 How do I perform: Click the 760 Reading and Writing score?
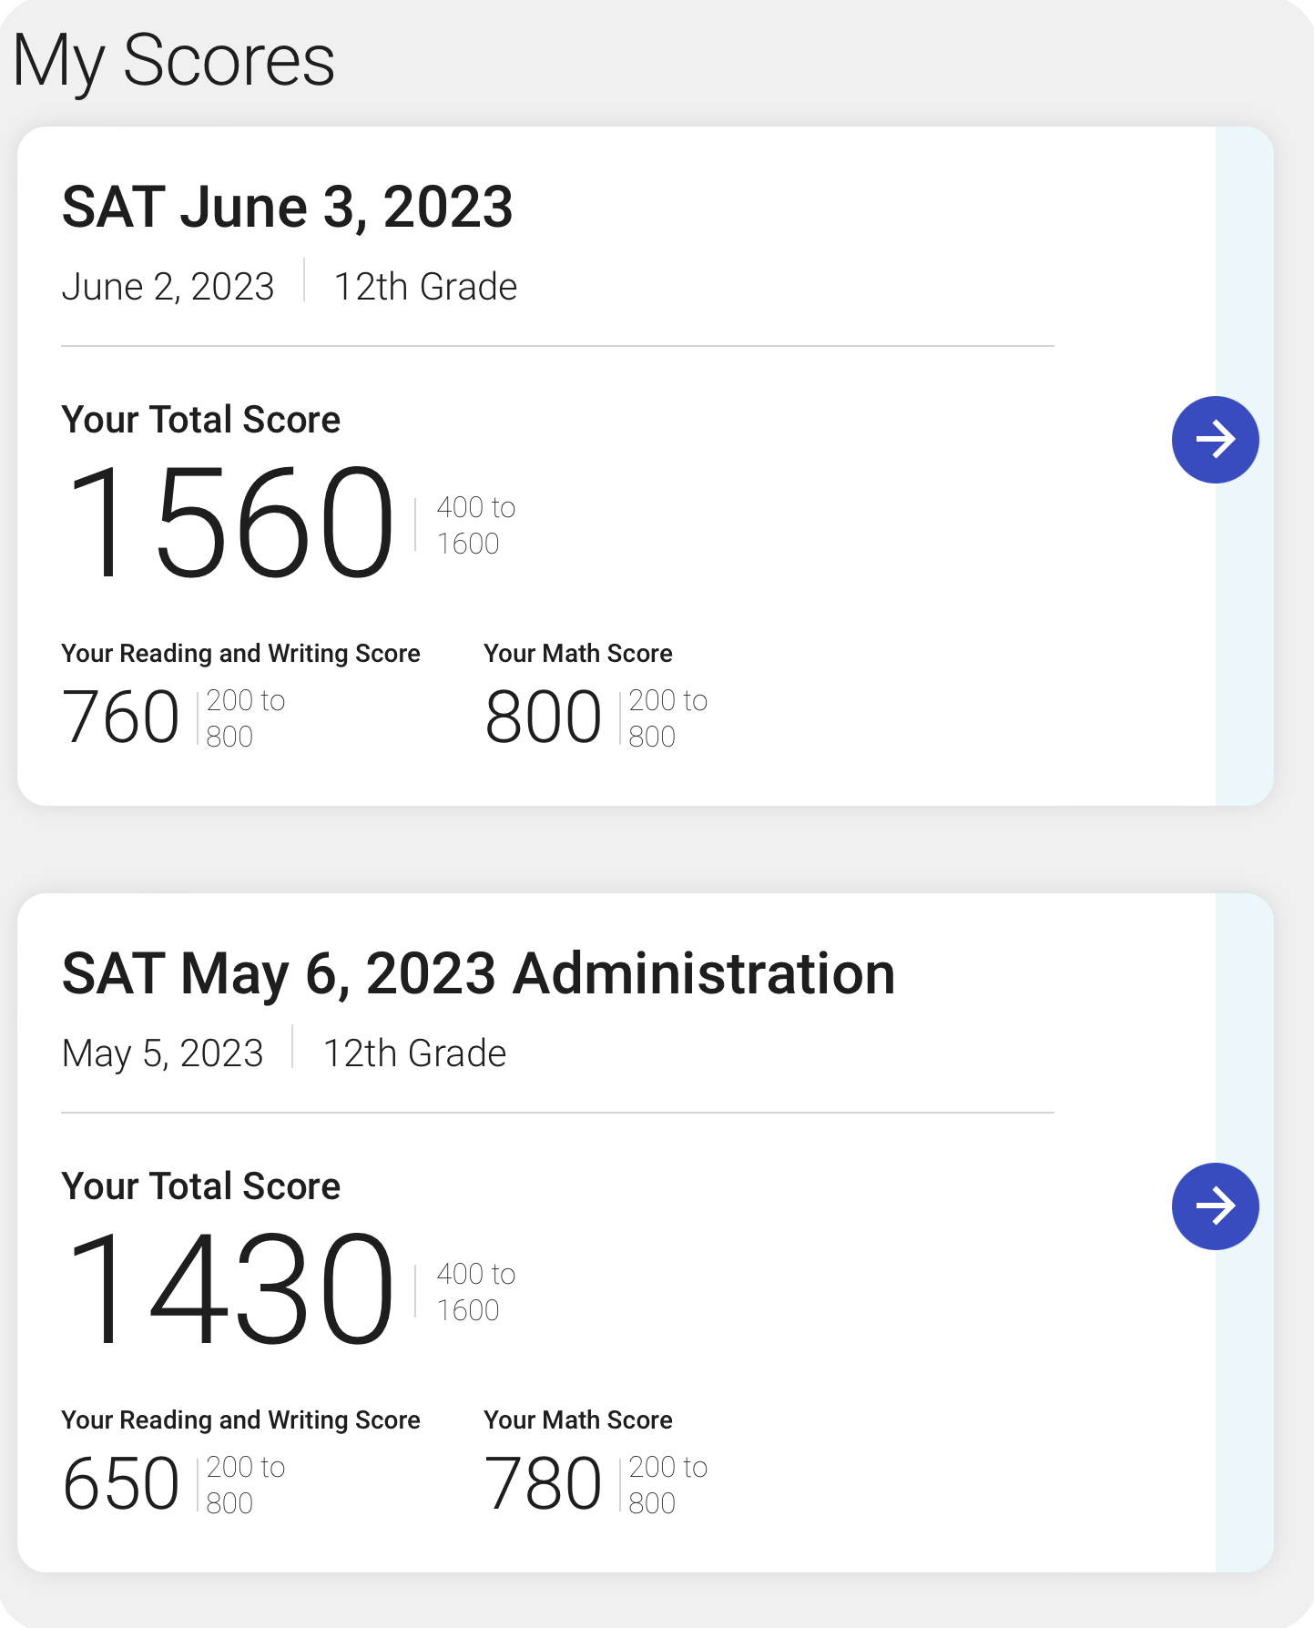point(120,717)
